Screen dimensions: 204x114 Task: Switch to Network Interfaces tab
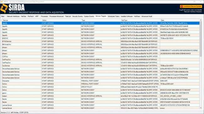tap(13, 16)
